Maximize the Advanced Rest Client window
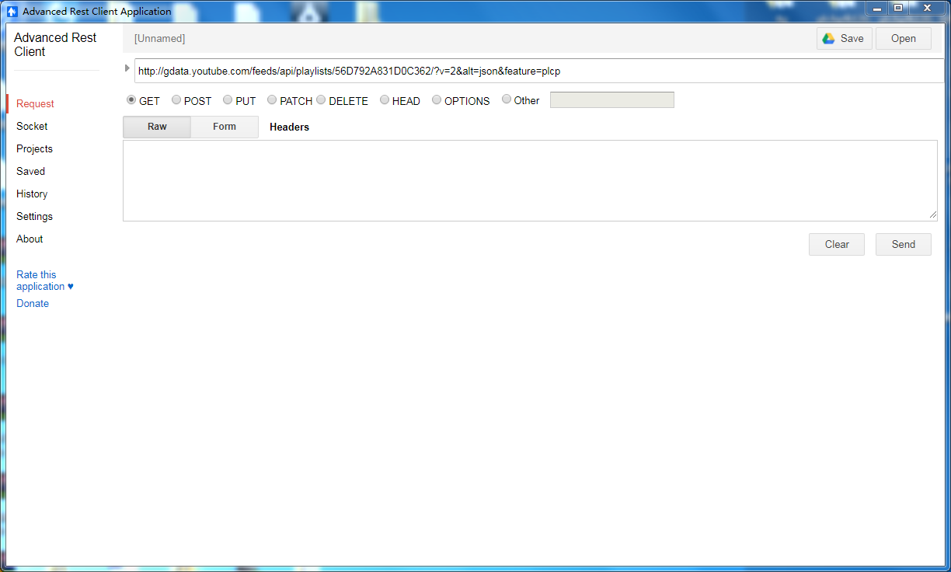Viewport: 951px width, 572px height. click(x=897, y=9)
